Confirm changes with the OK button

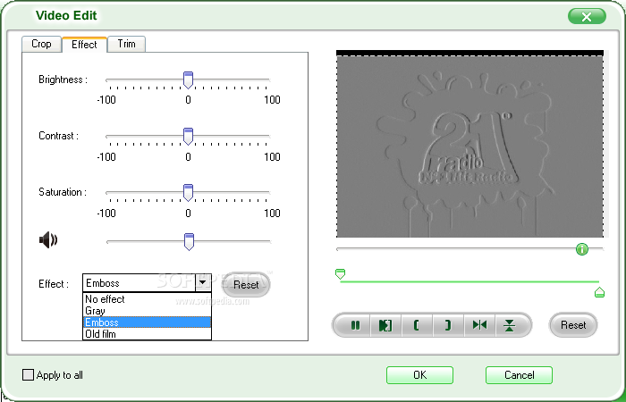pyautogui.click(x=419, y=375)
